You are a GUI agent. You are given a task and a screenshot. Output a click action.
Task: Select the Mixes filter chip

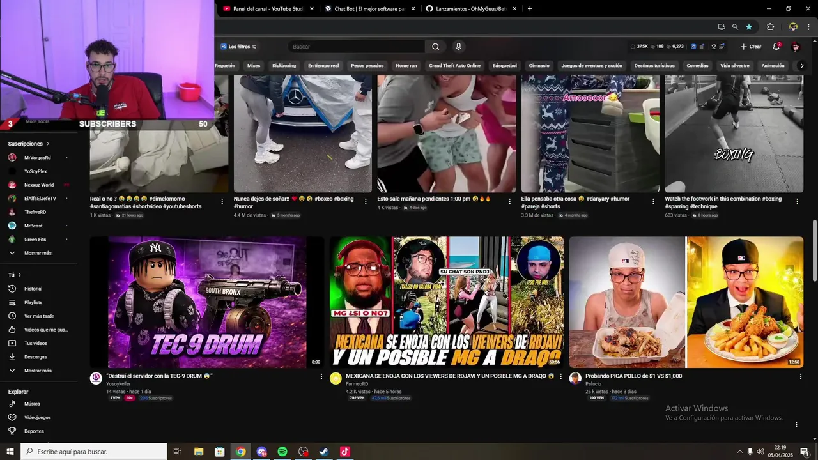pos(254,66)
